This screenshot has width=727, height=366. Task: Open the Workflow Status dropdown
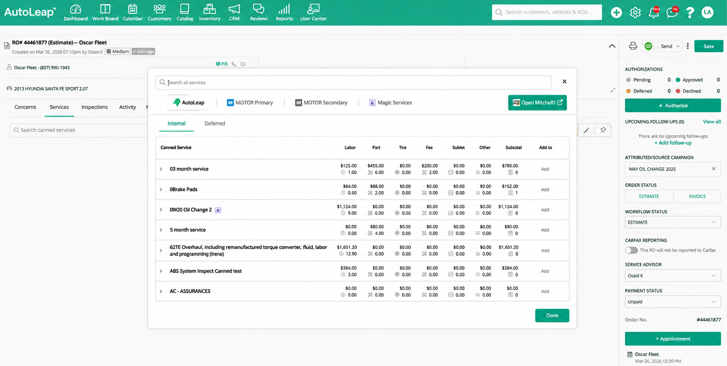[673, 222]
